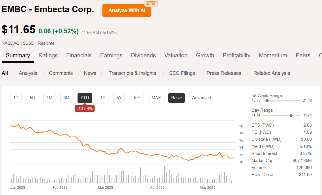Open the Dividends tab
This screenshot has width=322, height=195.
(143, 55)
